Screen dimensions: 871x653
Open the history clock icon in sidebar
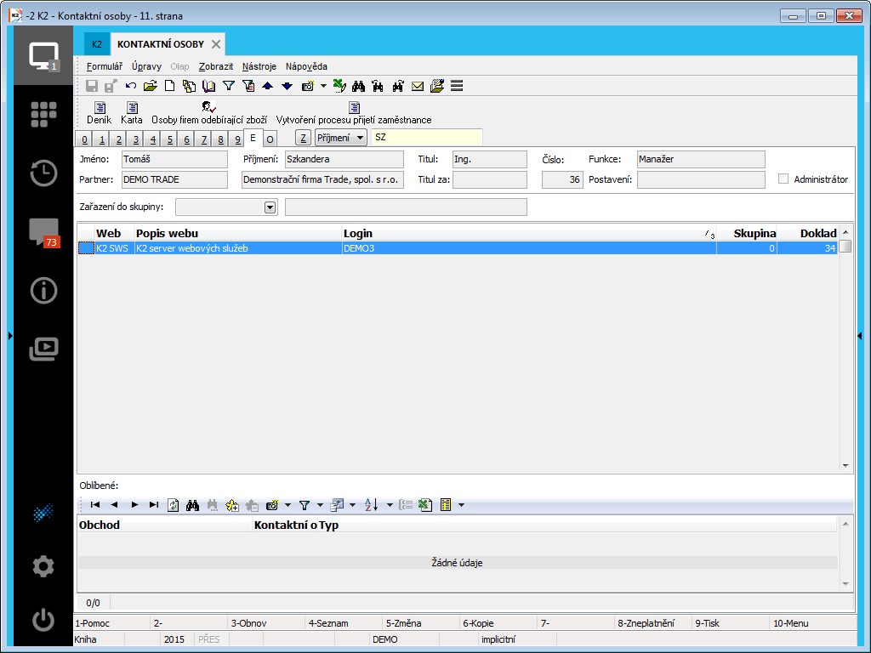click(43, 173)
